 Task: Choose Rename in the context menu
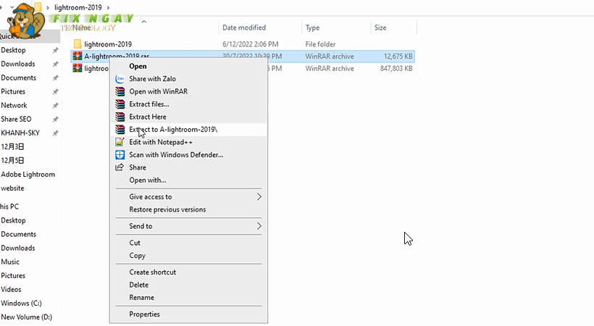pos(141,298)
